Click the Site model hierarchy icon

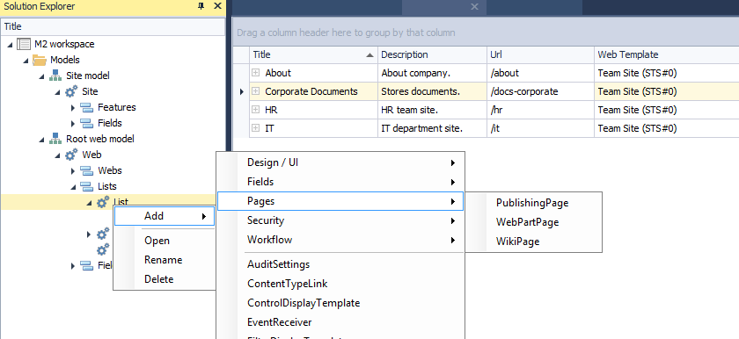[55, 76]
